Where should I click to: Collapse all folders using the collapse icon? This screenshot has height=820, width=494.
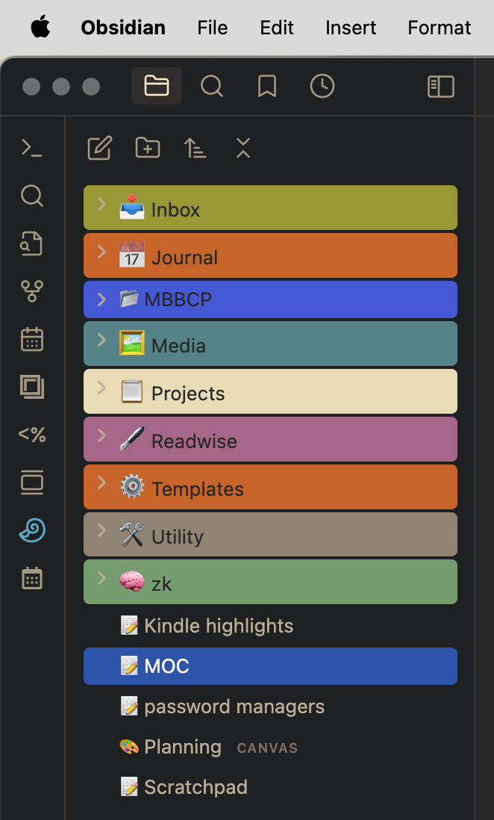(x=243, y=148)
